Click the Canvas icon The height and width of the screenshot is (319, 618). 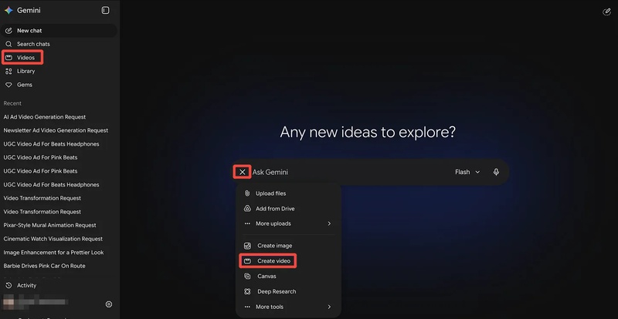click(x=247, y=277)
